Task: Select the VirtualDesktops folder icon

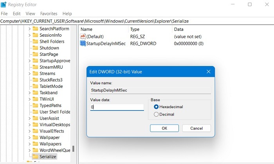Action: [x=35, y=125]
